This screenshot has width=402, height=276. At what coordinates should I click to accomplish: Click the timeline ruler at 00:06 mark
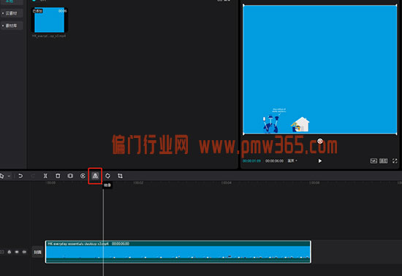click(314, 183)
